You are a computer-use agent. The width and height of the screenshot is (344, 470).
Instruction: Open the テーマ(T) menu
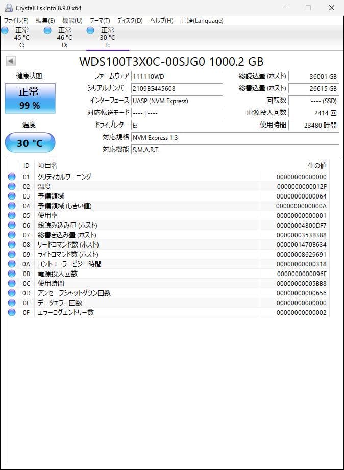(100, 21)
